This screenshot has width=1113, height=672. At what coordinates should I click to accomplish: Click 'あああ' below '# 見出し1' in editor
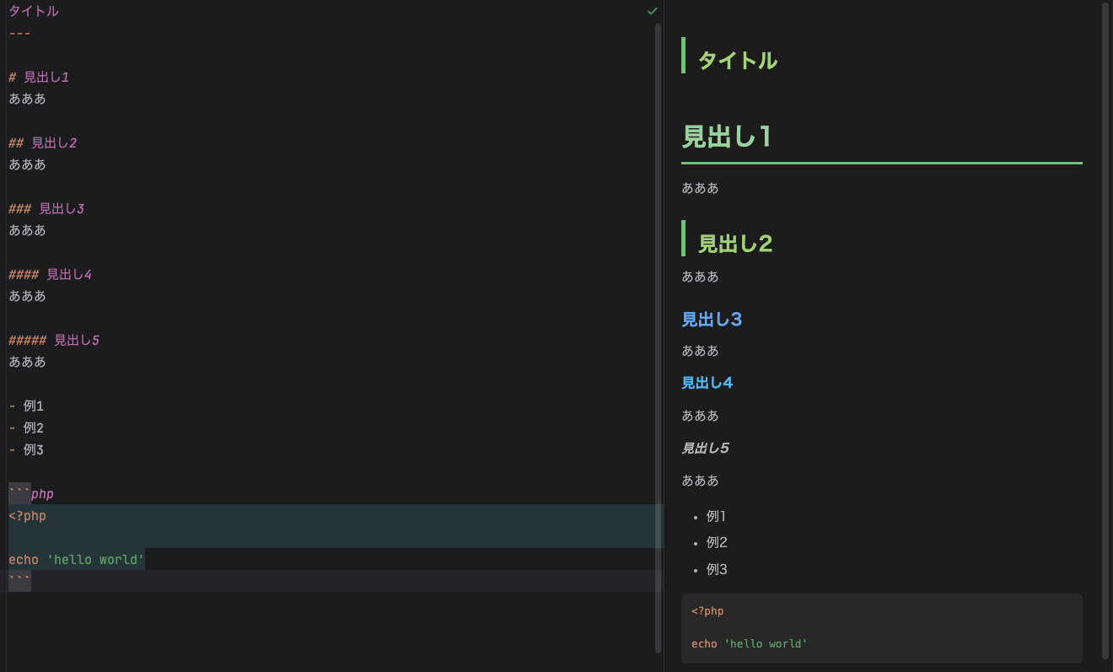pyautogui.click(x=28, y=99)
